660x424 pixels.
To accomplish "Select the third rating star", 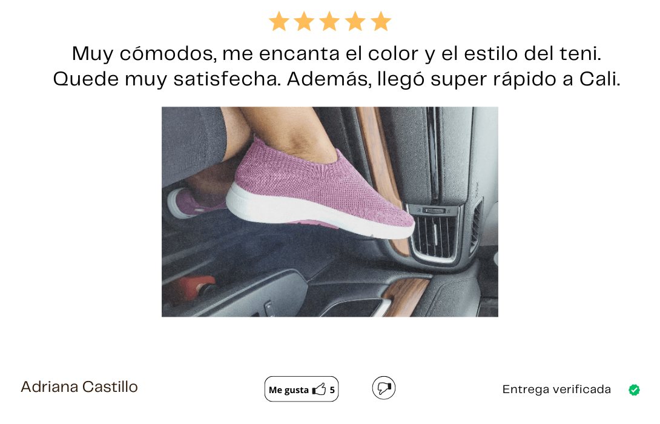I will click(330, 21).
